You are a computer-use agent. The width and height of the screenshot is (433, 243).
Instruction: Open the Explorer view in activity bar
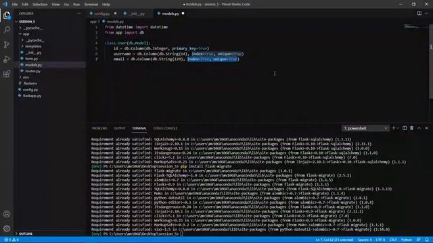pos(7,16)
